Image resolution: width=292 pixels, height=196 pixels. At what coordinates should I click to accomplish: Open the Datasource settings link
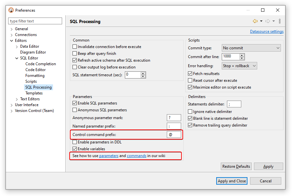pyautogui.click(x=267, y=31)
